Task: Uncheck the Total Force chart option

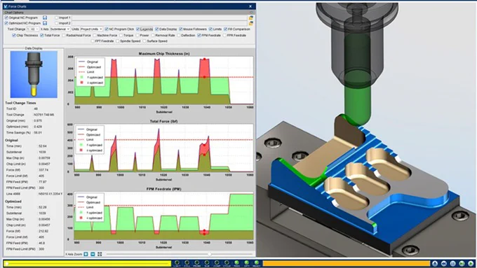Action: [x=42, y=36]
